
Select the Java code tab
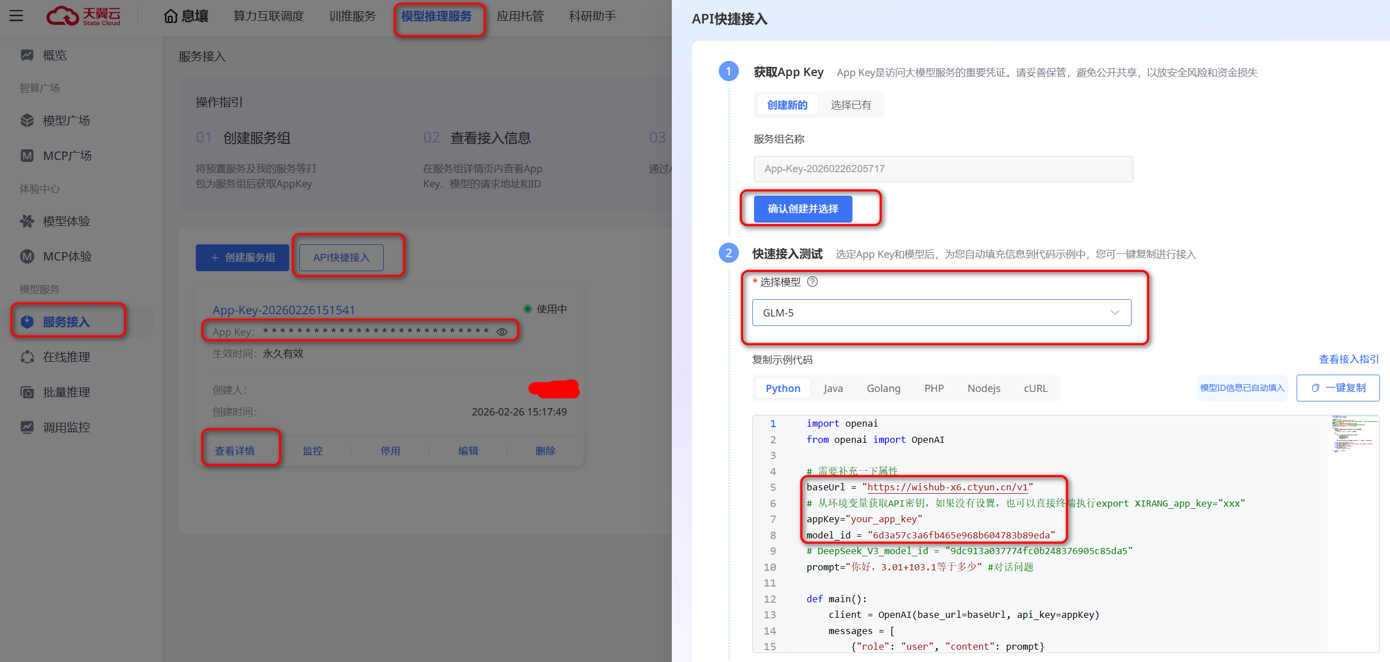click(833, 388)
